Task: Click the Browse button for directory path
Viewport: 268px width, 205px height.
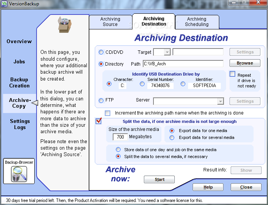Action: pyautogui.click(x=245, y=63)
